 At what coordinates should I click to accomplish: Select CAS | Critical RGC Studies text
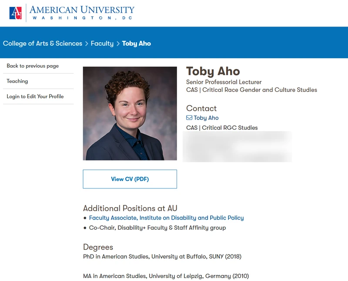[222, 128]
